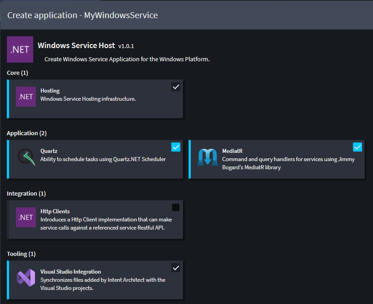Click the v1.0.1 version label
Image resolution: width=373 pixels, height=304 pixels.
coord(126,46)
